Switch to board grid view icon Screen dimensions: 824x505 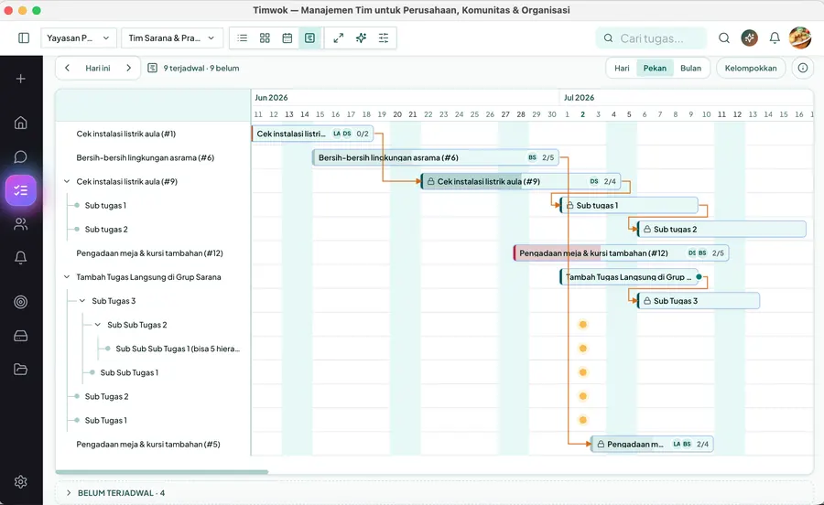tap(265, 38)
